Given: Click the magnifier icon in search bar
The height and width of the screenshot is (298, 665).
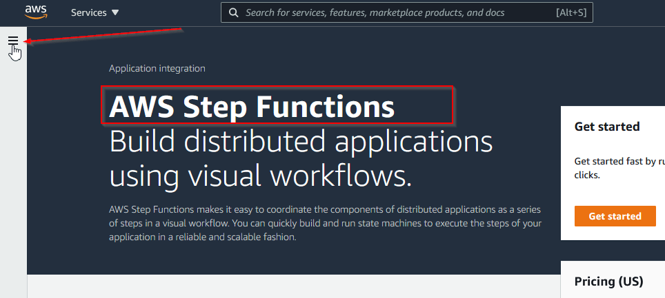Looking at the screenshot, I should pos(234,12).
